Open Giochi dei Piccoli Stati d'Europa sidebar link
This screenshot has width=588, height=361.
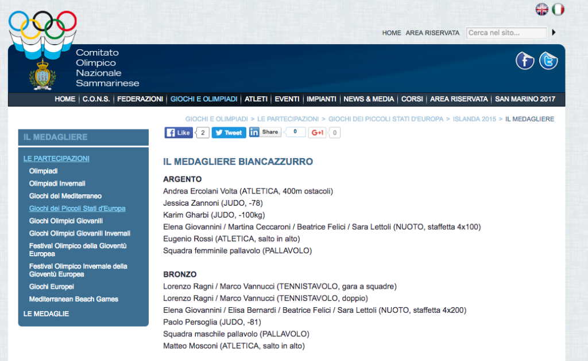coord(78,209)
